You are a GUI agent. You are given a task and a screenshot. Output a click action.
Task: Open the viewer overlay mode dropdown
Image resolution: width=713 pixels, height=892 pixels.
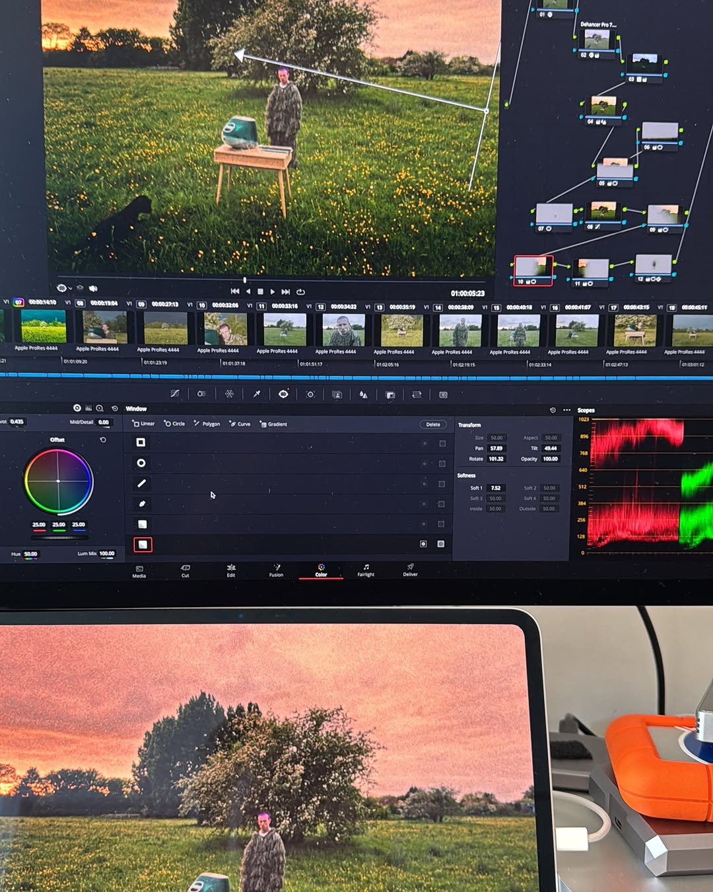(x=64, y=288)
